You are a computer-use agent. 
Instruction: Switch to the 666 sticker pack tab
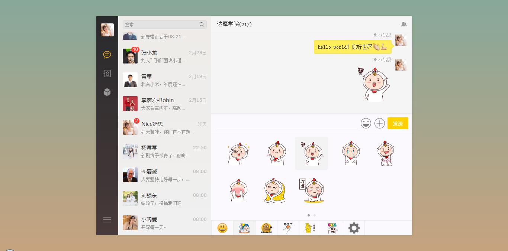click(x=332, y=228)
